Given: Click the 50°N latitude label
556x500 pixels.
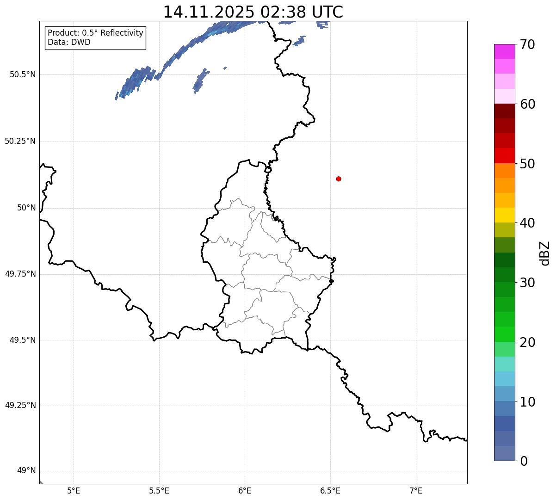Looking at the screenshot, I should pos(26,208).
